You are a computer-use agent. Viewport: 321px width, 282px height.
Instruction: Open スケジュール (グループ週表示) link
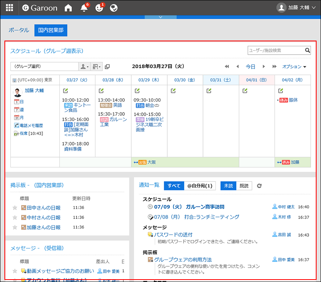[x=47, y=51]
